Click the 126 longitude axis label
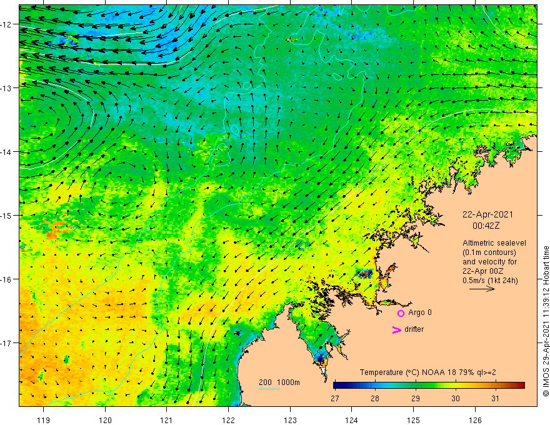 [475, 420]
